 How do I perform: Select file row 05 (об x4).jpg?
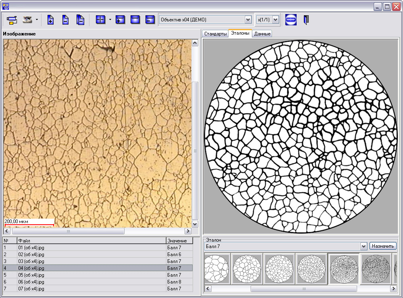(x=98, y=275)
